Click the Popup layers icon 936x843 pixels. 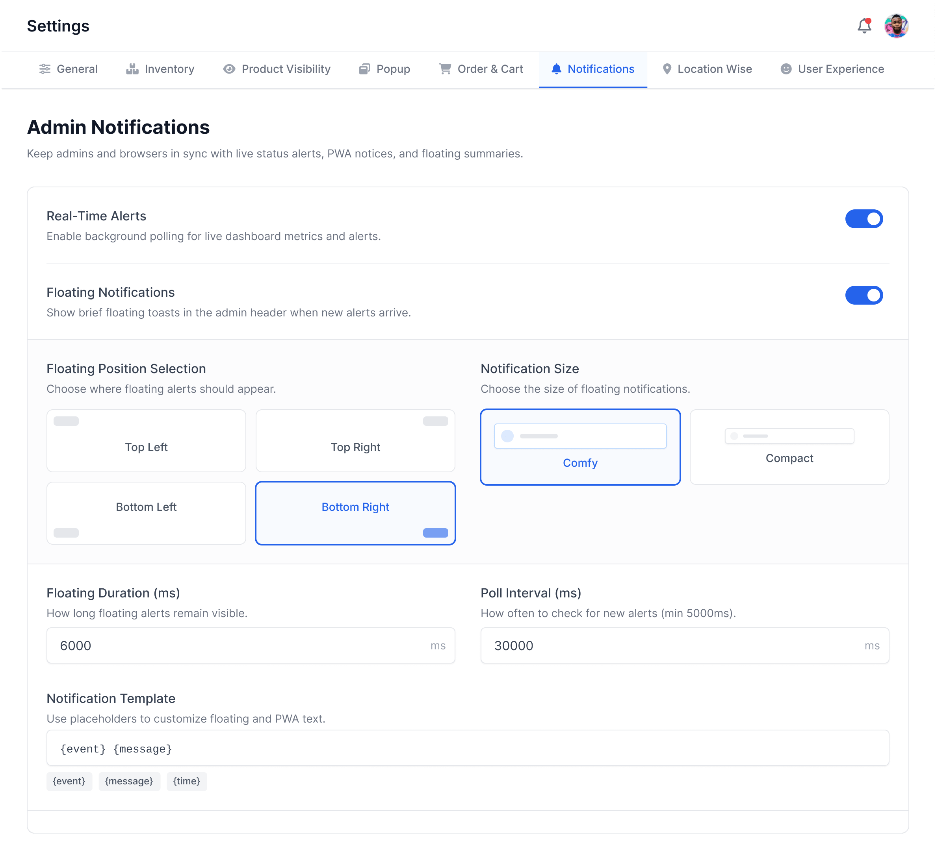click(364, 69)
